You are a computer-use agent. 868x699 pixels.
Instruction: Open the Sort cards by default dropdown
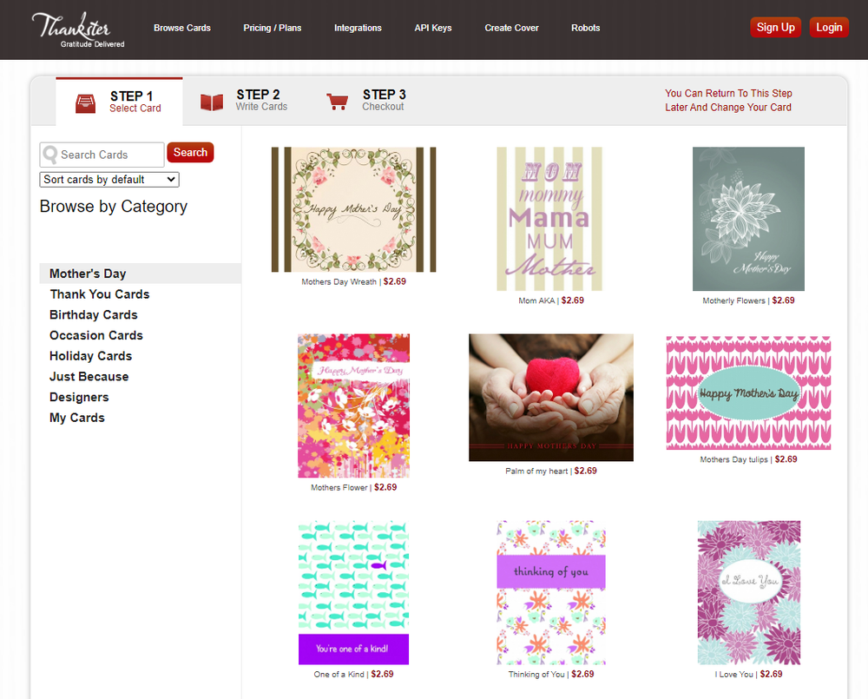coord(109,180)
